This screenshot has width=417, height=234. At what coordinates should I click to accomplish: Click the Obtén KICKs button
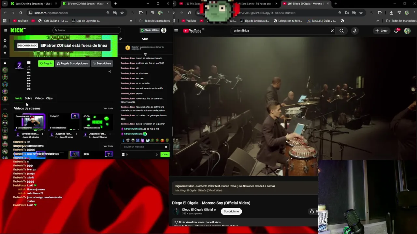tap(150, 30)
